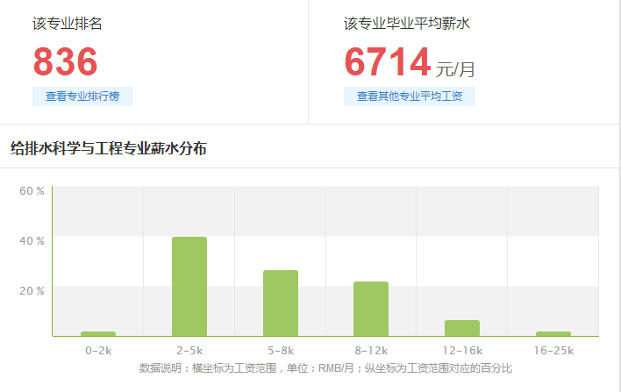The width and height of the screenshot is (621, 392).
Task: Click the 20 % axis label
Action: tap(32, 290)
